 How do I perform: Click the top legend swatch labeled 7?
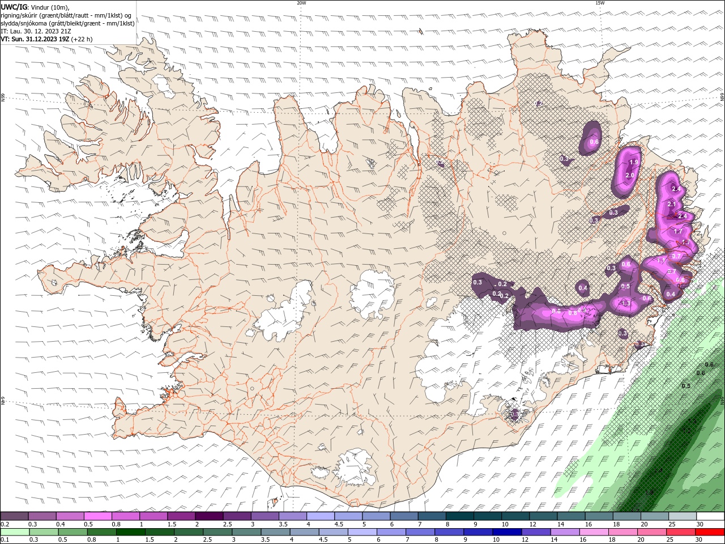pos(431,516)
